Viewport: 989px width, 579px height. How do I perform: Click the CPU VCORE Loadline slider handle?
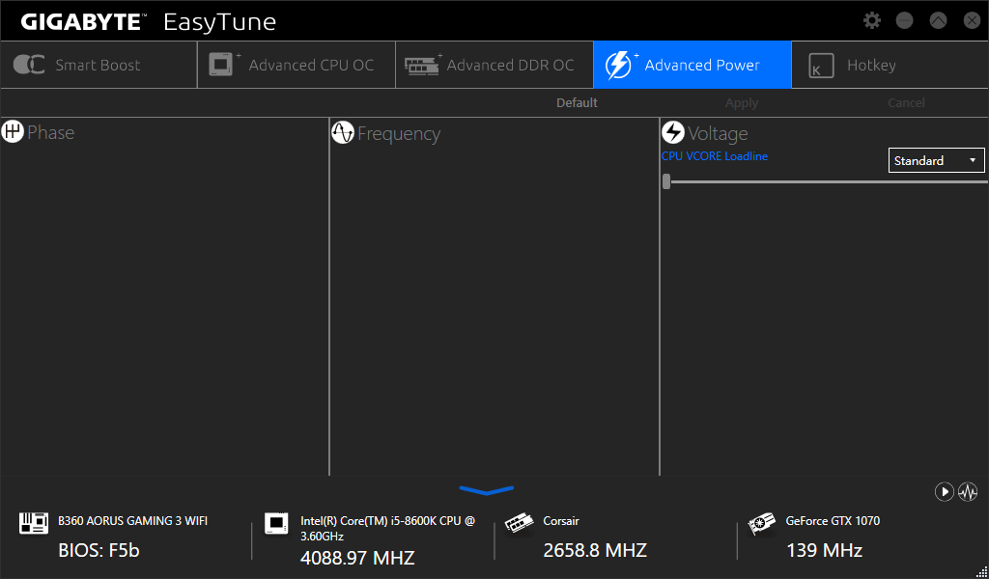point(666,182)
